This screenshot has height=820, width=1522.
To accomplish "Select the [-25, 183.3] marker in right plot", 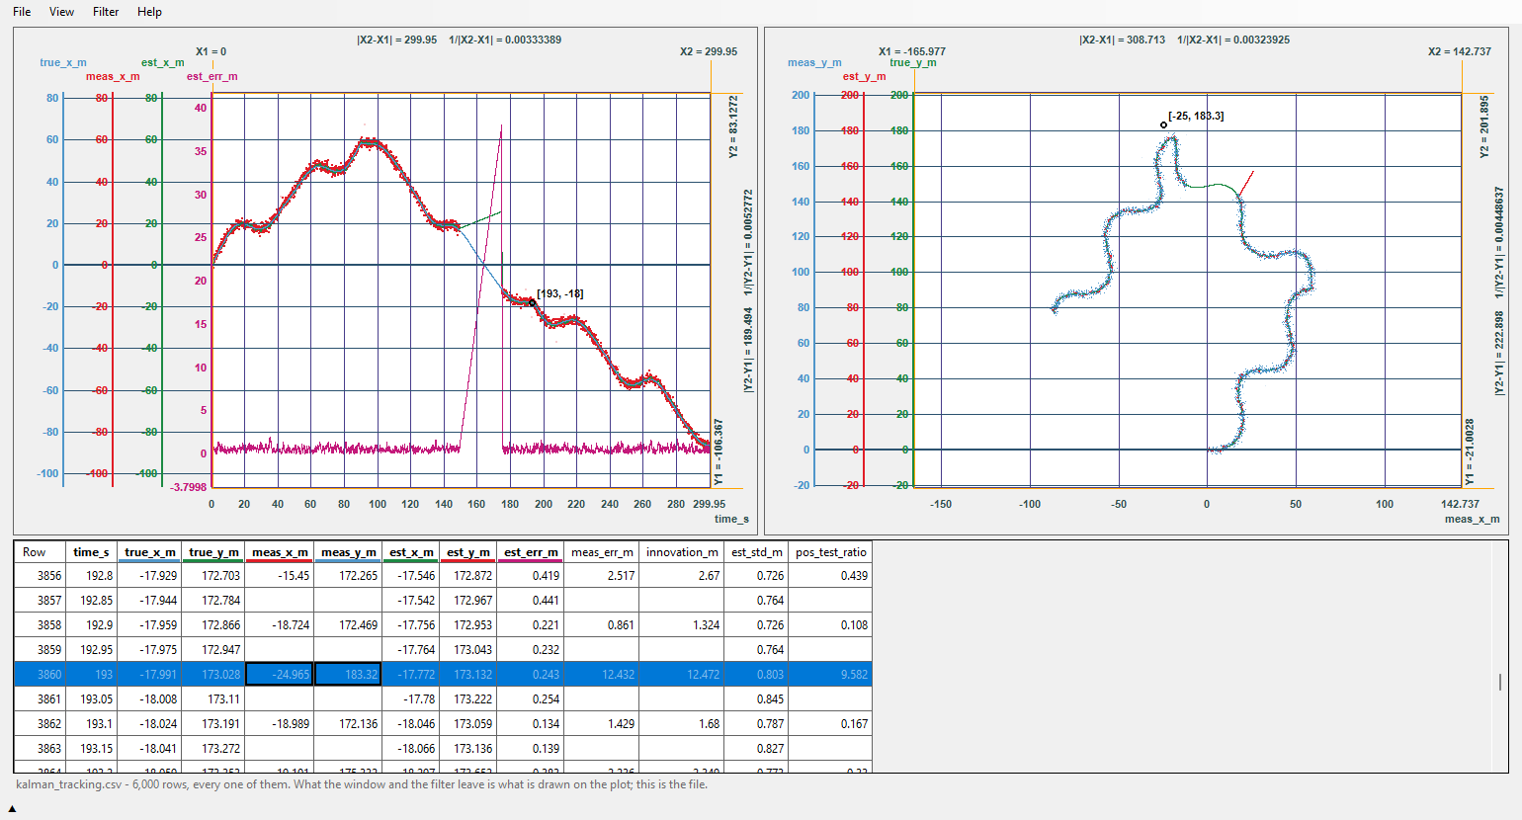I will tap(1163, 125).
